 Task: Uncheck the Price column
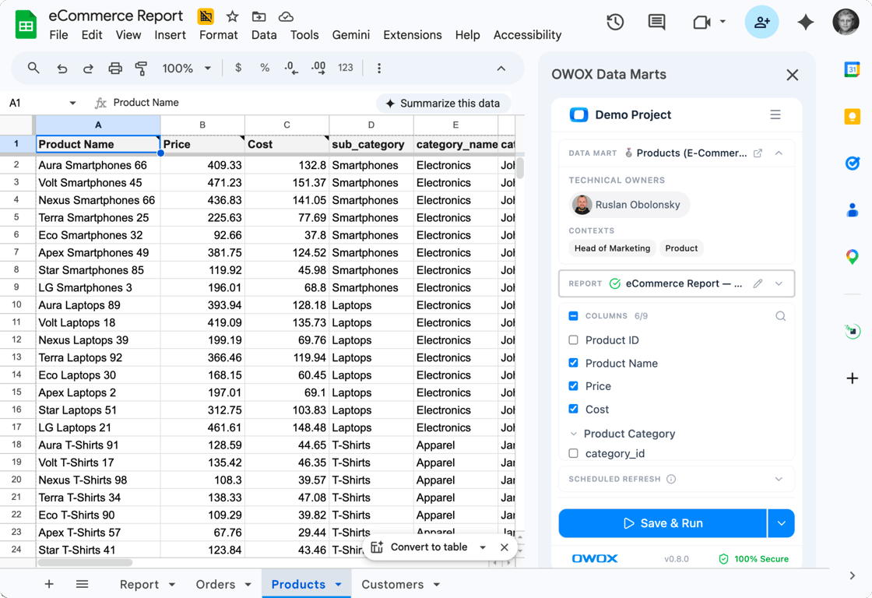point(573,386)
